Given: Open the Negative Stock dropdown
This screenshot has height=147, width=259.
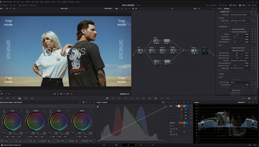Looking at the screenshot, I should [239, 21].
